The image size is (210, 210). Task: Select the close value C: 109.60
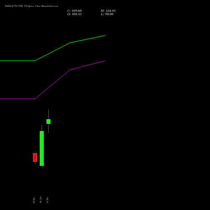click(74, 11)
